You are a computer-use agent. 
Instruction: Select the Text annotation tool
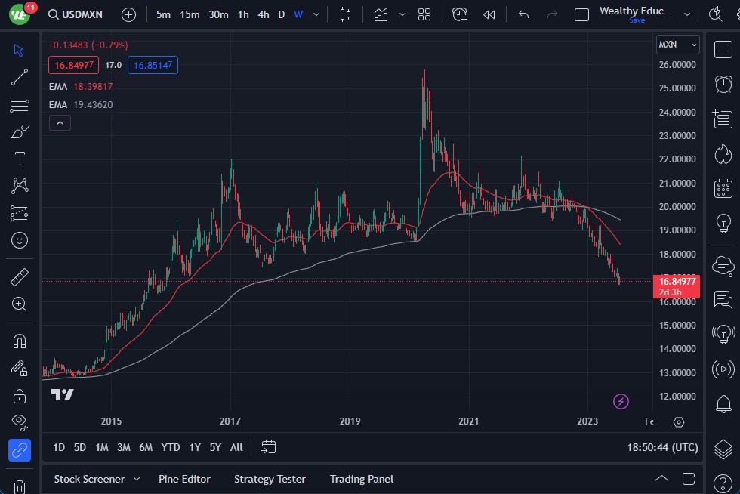[20, 159]
